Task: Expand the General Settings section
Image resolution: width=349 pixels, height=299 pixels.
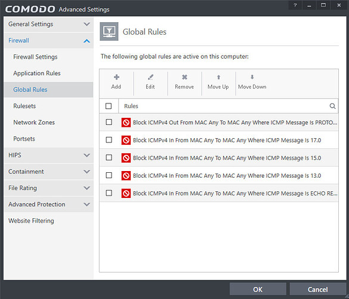Action: coord(87,24)
